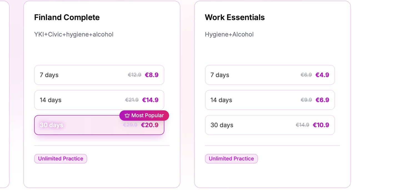The width and height of the screenshot is (400, 190).
Task: Click the Finland Complete card heading
Action: (x=67, y=17)
